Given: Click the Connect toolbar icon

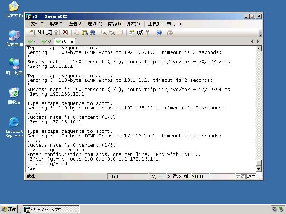Looking at the screenshot, I should point(33,32).
